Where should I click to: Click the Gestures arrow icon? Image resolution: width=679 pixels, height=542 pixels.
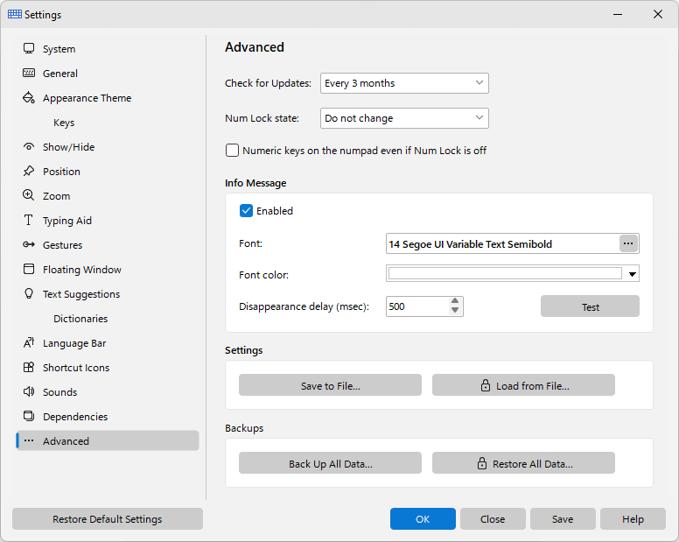(29, 244)
